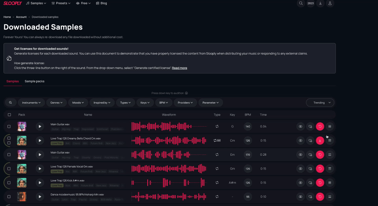This screenshot has height=206, width=378.
Task: Open the search icon in the top header
Action: point(301,4)
